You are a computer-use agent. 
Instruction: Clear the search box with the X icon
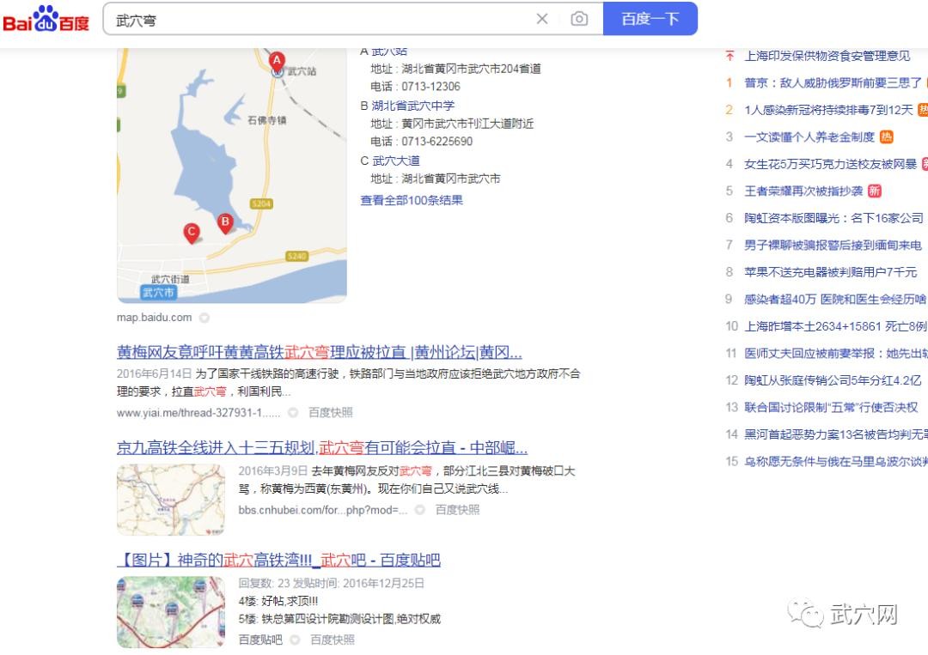tap(541, 19)
